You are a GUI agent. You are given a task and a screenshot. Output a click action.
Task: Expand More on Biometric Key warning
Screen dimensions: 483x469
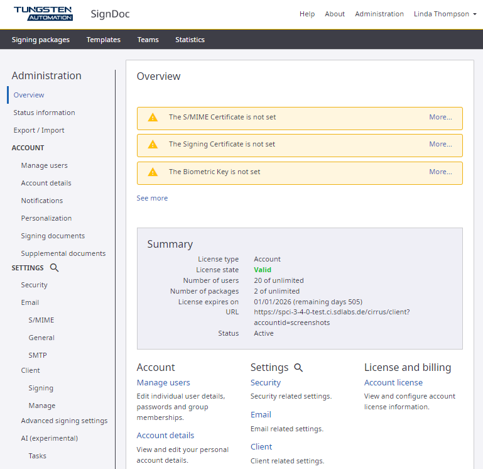pos(440,172)
